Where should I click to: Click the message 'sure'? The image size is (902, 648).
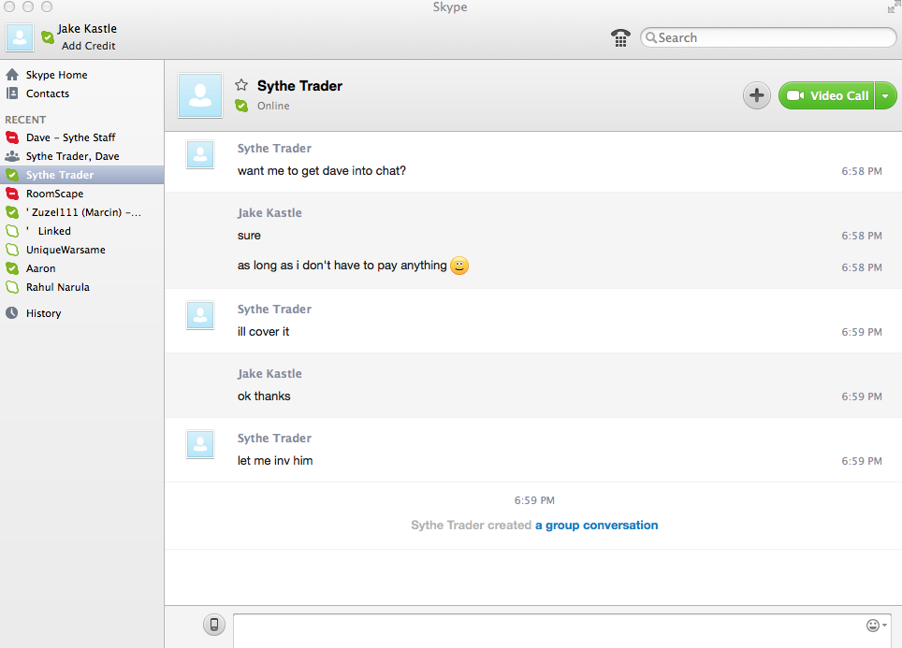pos(249,235)
